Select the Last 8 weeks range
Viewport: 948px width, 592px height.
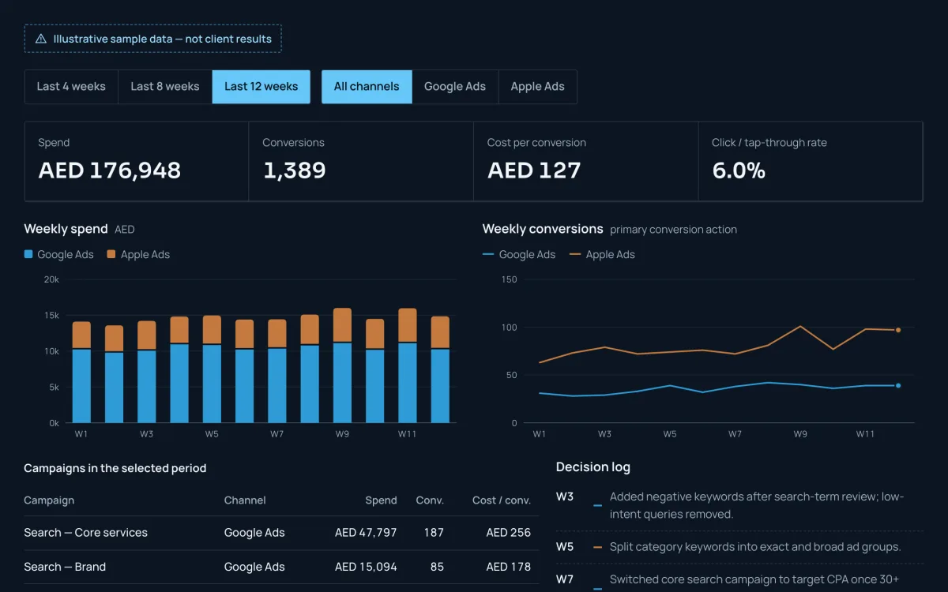(x=165, y=87)
